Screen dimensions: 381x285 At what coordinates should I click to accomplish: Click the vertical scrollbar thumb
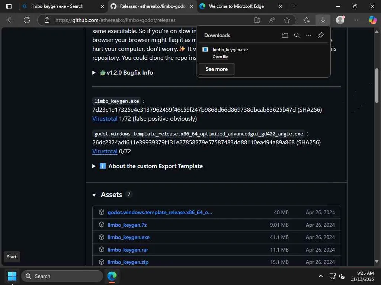pyautogui.click(x=377, y=86)
